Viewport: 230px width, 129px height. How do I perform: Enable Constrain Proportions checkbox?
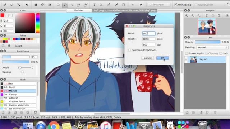click(129, 50)
